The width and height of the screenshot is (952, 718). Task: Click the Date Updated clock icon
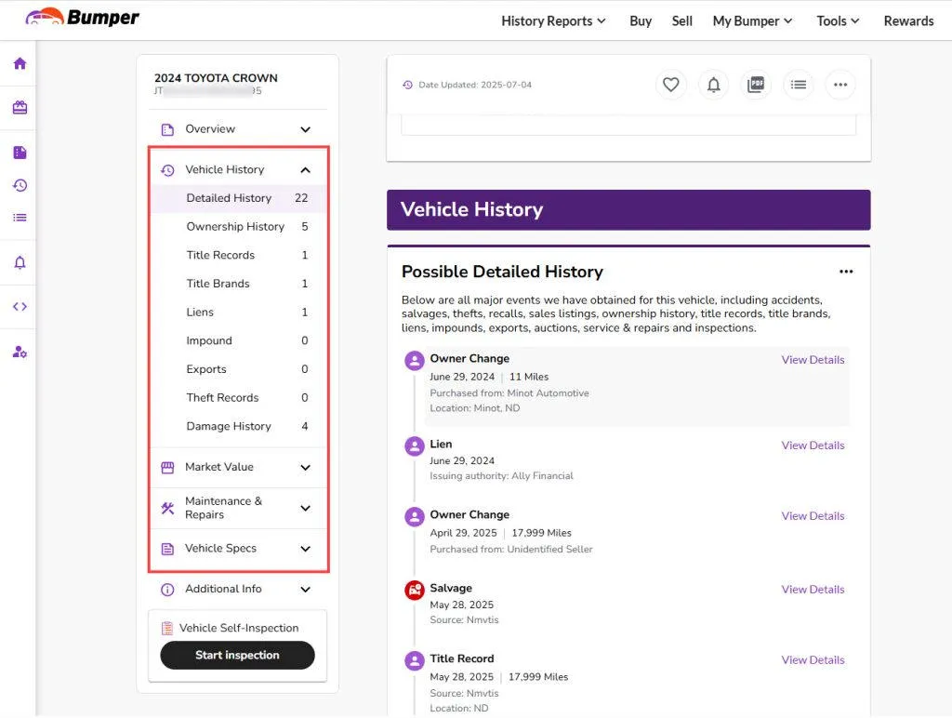[x=407, y=85]
